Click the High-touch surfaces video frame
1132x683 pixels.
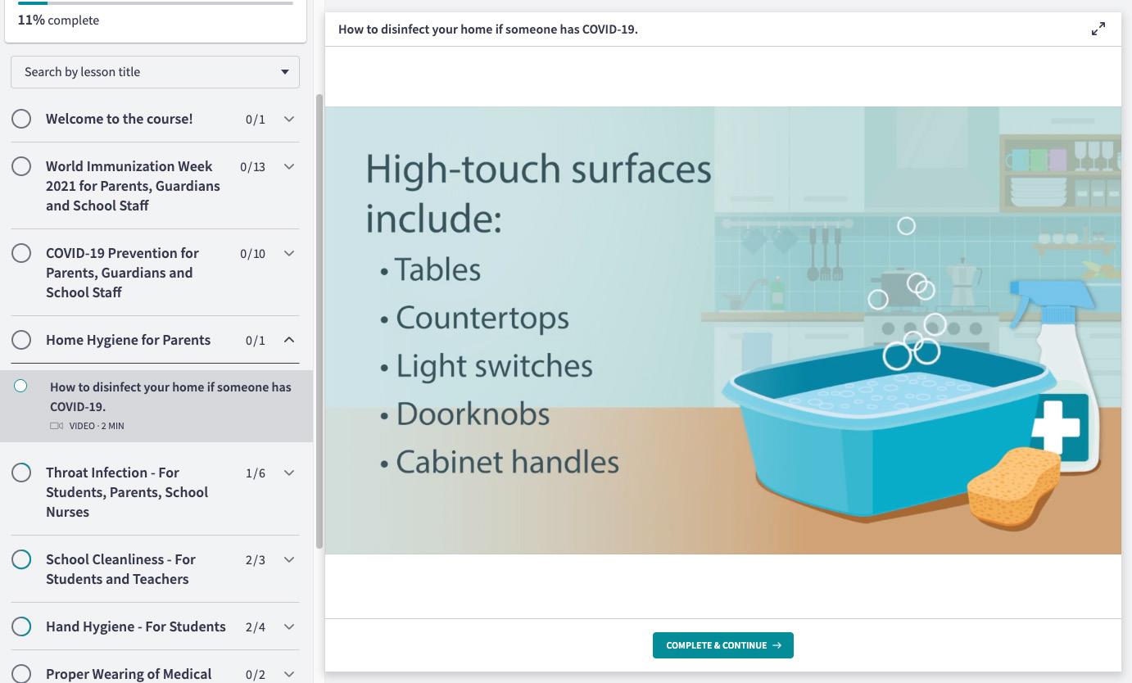point(723,330)
